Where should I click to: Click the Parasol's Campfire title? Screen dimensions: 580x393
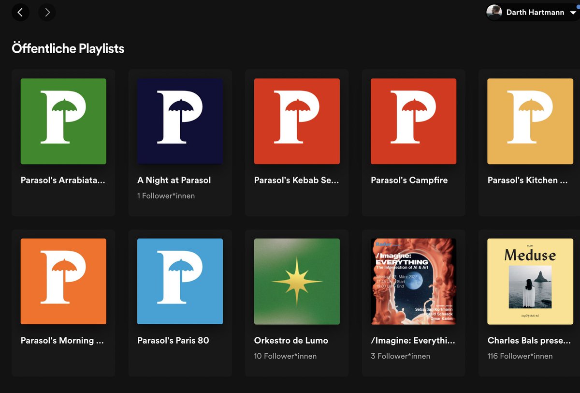409,180
